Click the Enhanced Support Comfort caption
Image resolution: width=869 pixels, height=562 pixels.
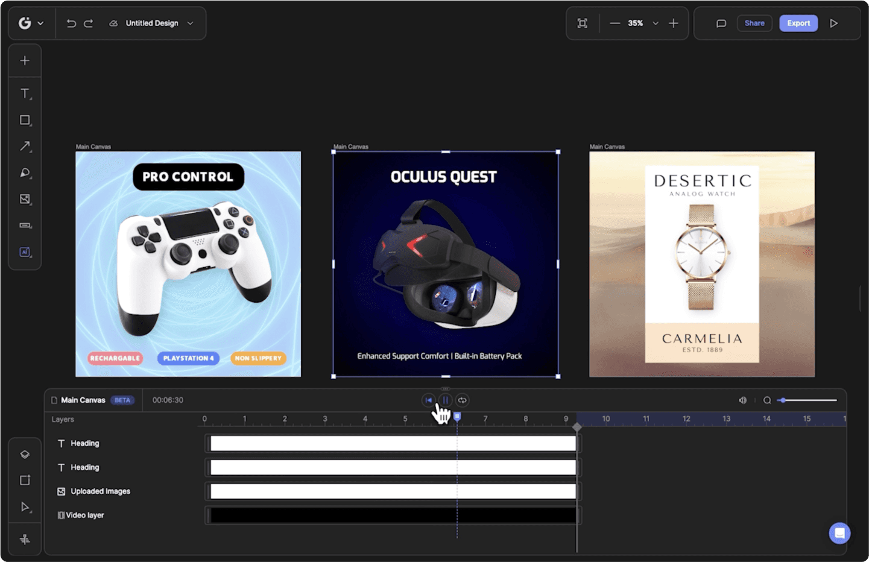click(x=440, y=356)
